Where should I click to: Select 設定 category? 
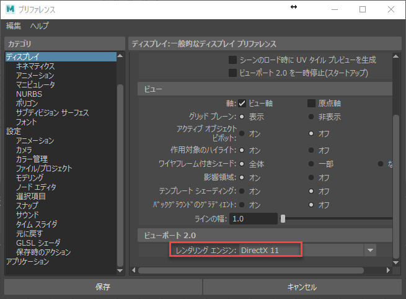14,132
